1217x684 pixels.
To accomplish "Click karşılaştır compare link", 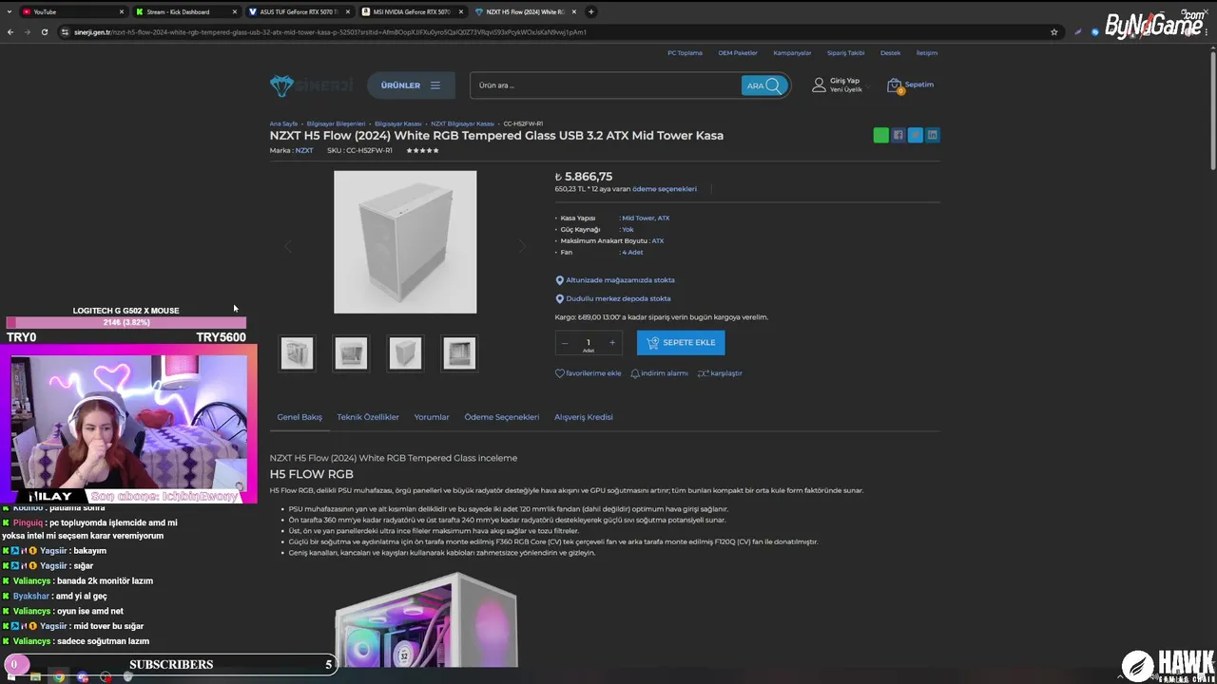I will point(720,373).
